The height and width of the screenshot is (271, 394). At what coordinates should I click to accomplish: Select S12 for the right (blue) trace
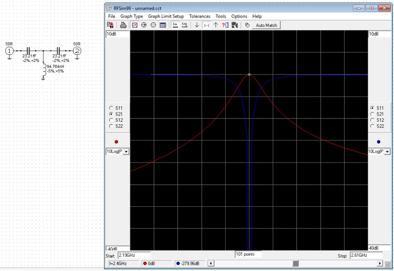[372, 120]
